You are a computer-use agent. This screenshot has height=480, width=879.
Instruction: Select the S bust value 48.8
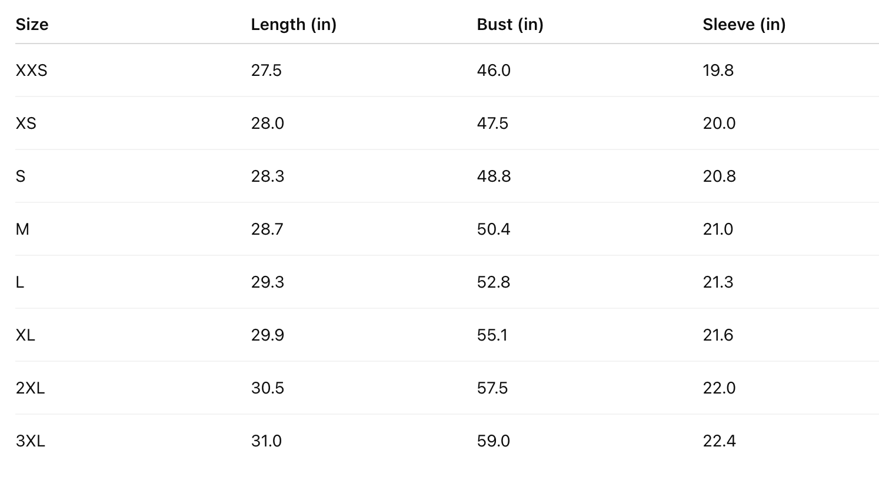pos(494,176)
